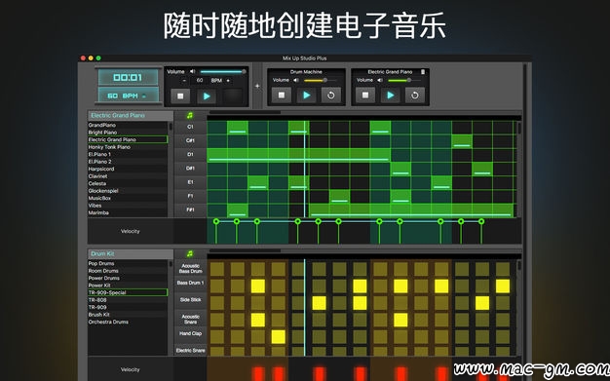Stop the Electric Grand Piano track
The height and width of the screenshot is (381, 610).
click(x=365, y=95)
